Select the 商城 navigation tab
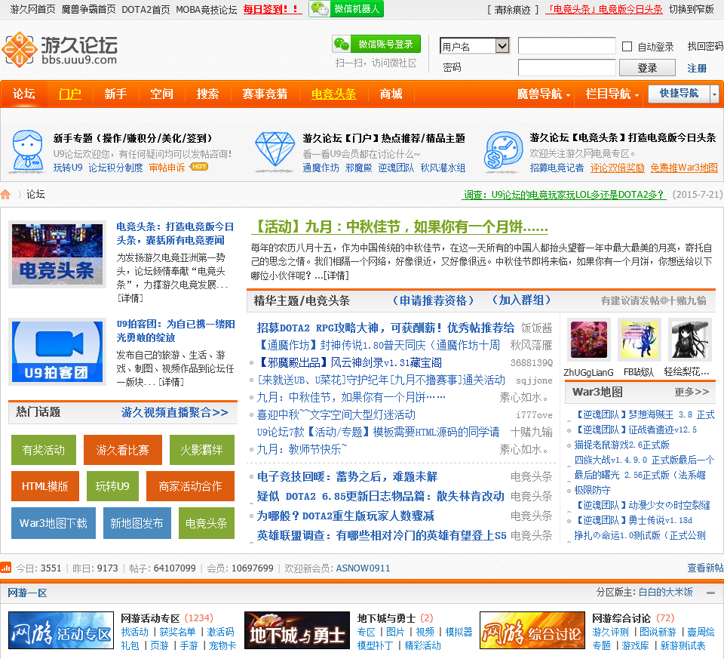Image resolution: width=724 pixels, height=659 pixels. click(391, 94)
